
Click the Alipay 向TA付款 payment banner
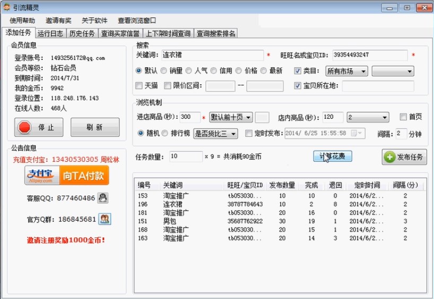(x=67, y=175)
